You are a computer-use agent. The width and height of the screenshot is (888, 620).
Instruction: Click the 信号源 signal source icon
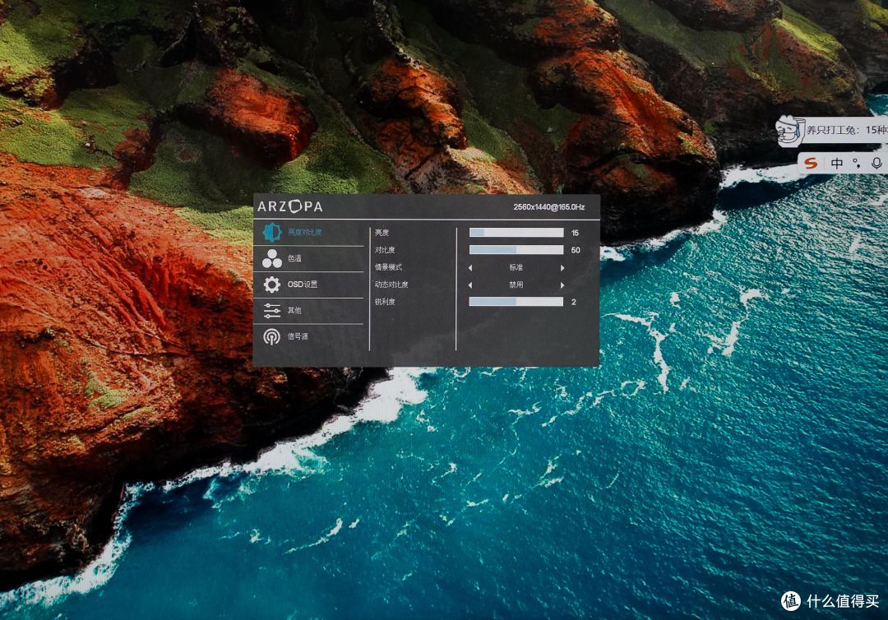(272, 336)
